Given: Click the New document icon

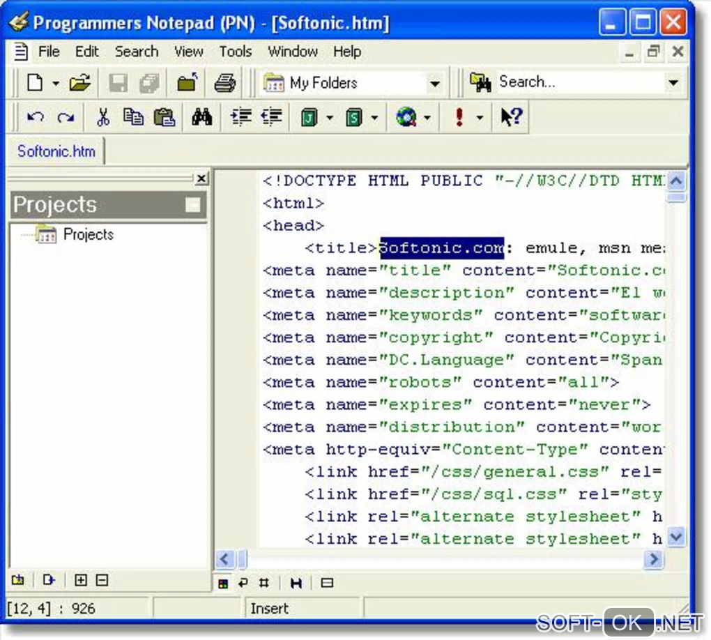Looking at the screenshot, I should coord(35,83).
